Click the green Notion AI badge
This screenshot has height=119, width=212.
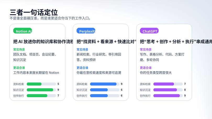click(x=23, y=31)
